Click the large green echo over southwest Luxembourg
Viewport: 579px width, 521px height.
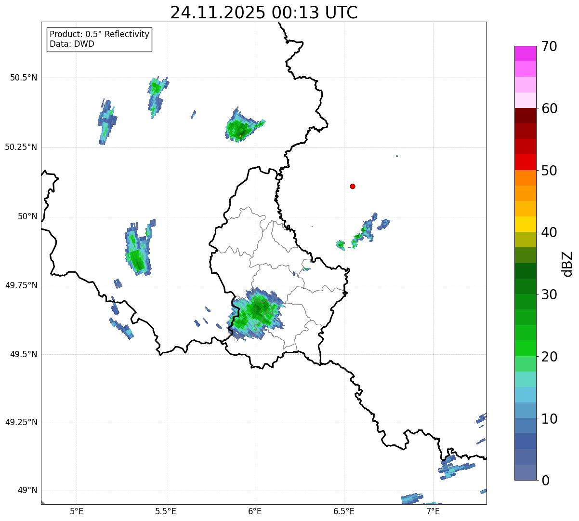pos(255,313)
